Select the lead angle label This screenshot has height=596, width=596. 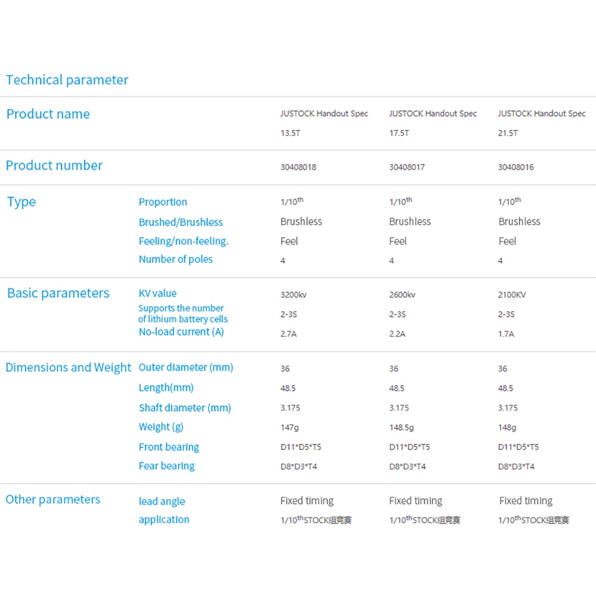162,502
